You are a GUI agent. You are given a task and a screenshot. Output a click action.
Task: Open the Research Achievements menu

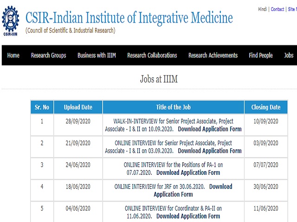pyautogui.click(x=213, y=55)
